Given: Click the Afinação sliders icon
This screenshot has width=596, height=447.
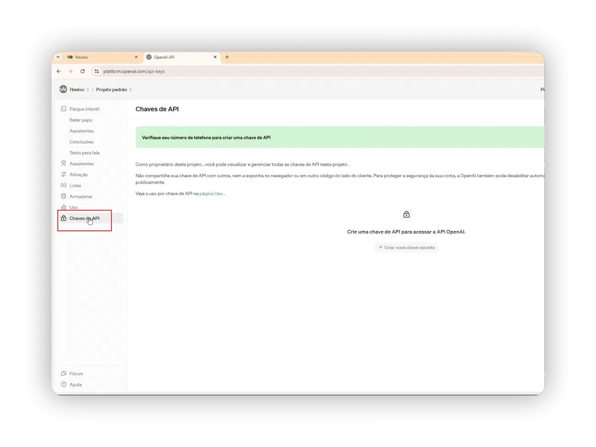Looking at the screenshot, I should [64, 174].
